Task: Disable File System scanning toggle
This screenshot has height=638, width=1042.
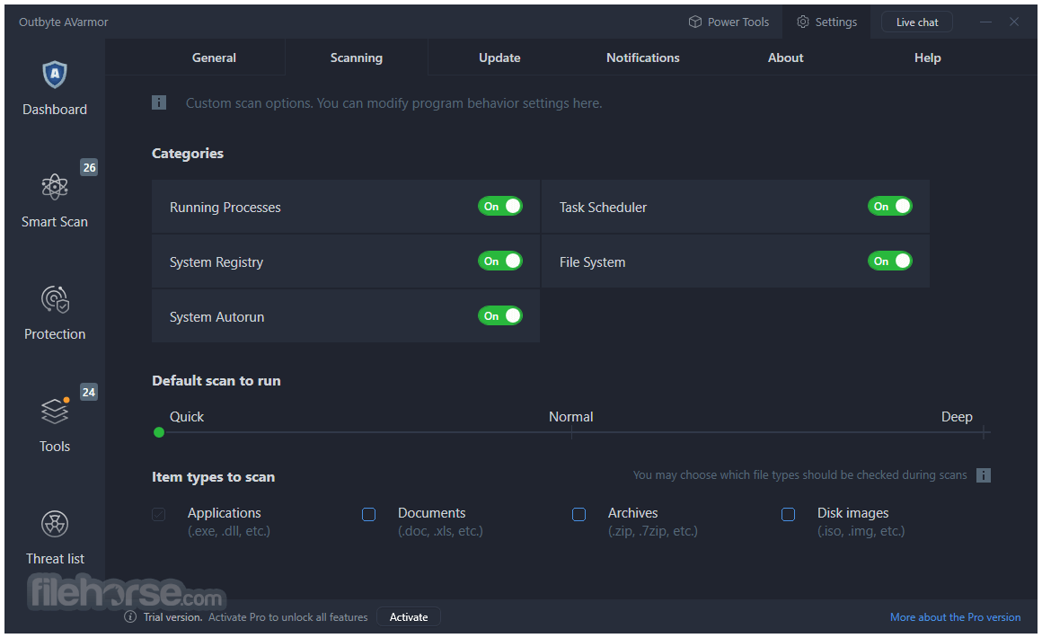Action: coord(890,261)
